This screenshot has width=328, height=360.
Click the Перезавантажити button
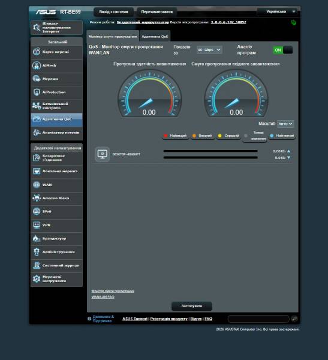click(157, 12)
